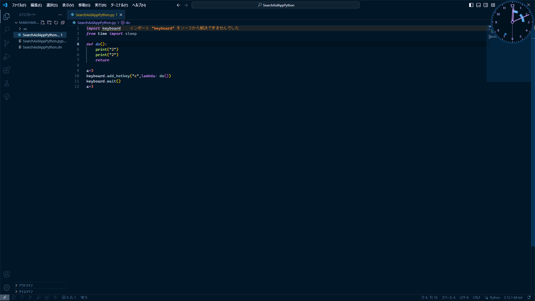This screenshot has height=301, width=535.
Task: Open the Customize Layout icon
Action: 493,5
